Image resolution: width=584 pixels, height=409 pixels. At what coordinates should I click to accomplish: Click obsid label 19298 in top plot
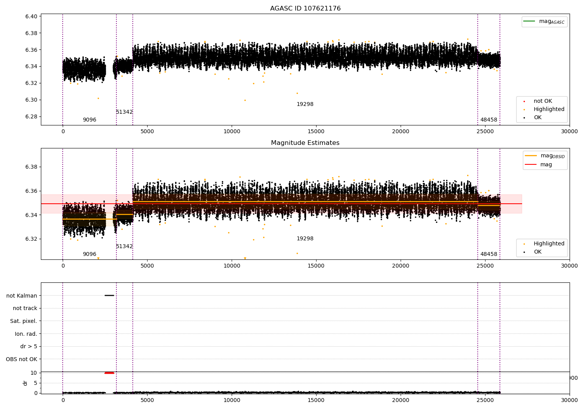pos(305,104)
